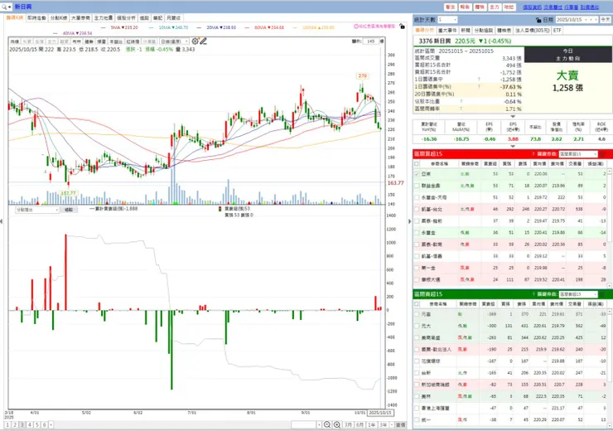613x431 pixels.
Task: Open the 統計天數 days dropdown
Action: (447, 20)
